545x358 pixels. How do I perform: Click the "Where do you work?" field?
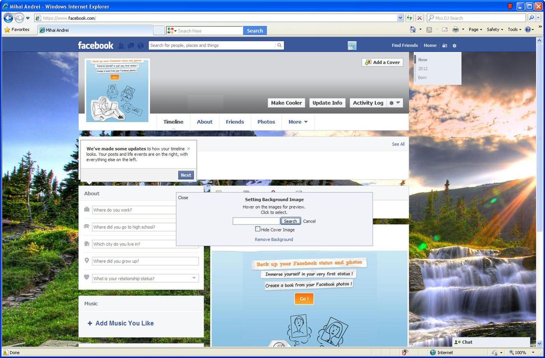(135, 210)
